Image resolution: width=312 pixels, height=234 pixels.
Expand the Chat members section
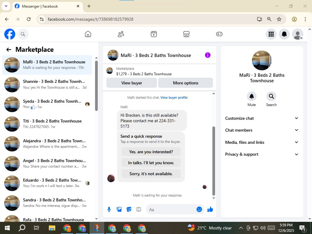pos(262,130)
